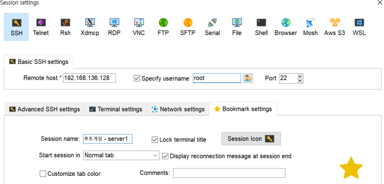Screen dimensions: 384x184
Task: Enable Customize tab color checkbox
Action: (43, 173)
